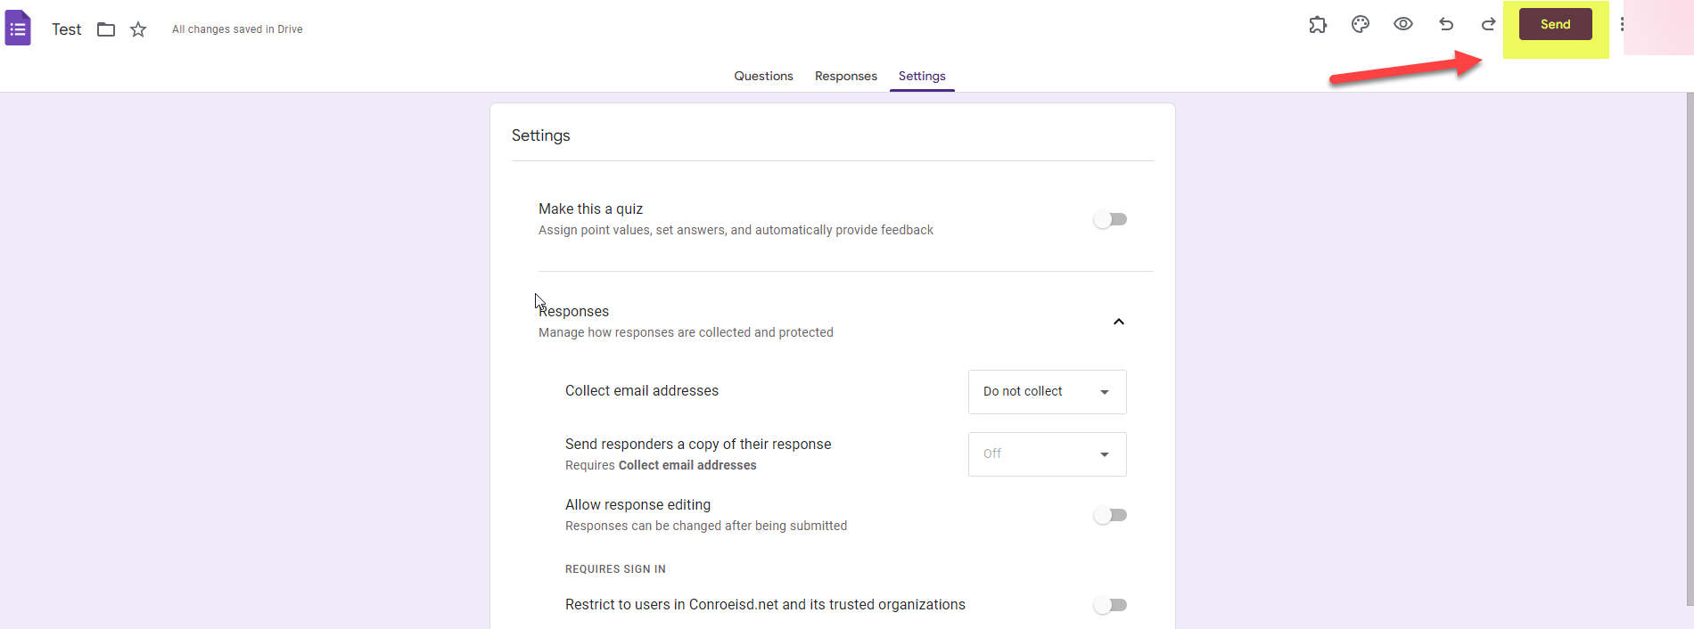The width and height of the screenshot is (1694, 629).
Task: Click the Send button
Action: (1555, 25)
